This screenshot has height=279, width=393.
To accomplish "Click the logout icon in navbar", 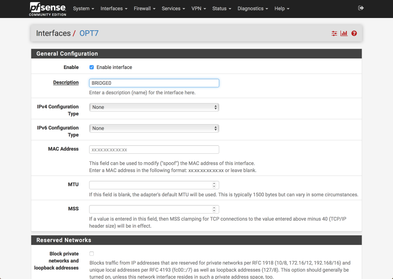I will pos(361,8).
